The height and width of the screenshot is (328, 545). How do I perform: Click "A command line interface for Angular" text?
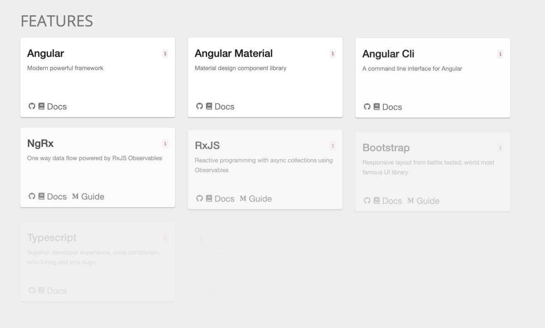coord(412,68)
